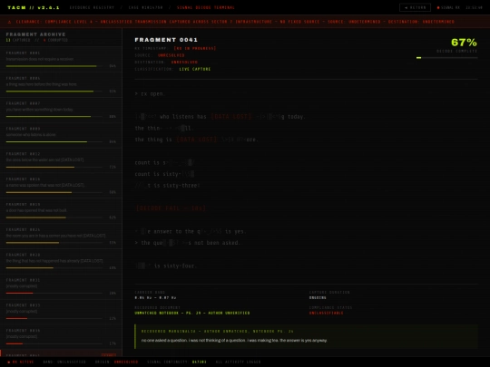Click the line 'not been asked.'
This screenshot has width=490, height=367.
pyautogui.click(x=187, y=243)
